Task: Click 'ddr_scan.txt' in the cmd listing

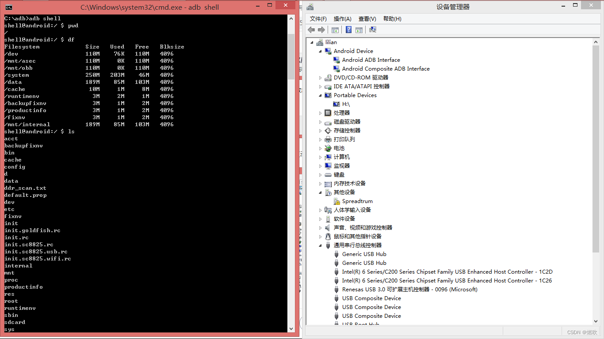Action: click(25, 188)
